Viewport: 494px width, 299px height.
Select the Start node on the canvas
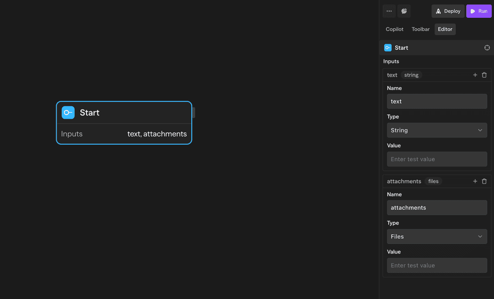(x=123, y=123)
